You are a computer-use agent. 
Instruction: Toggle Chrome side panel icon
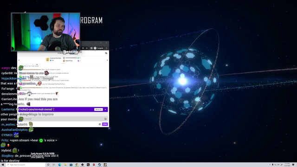(91, 48)
